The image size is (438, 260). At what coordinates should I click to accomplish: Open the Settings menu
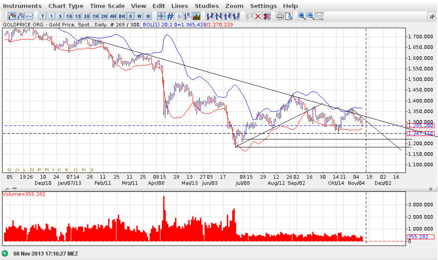click(x=263, y=6)
